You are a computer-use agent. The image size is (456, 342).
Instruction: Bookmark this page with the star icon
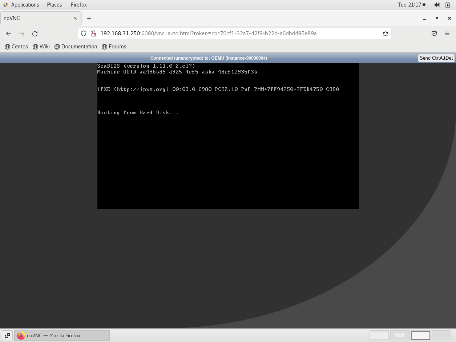[x=386, y=33]
